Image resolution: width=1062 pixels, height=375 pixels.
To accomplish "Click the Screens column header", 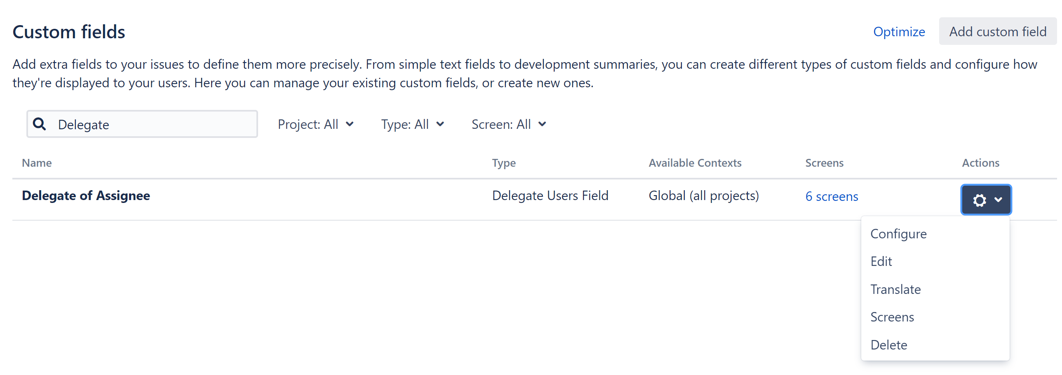I will (x=824, y=163).
